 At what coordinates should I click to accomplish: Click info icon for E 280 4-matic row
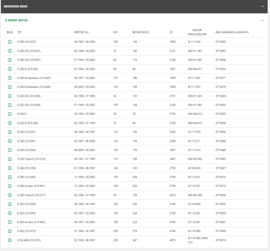click(9, 186)
